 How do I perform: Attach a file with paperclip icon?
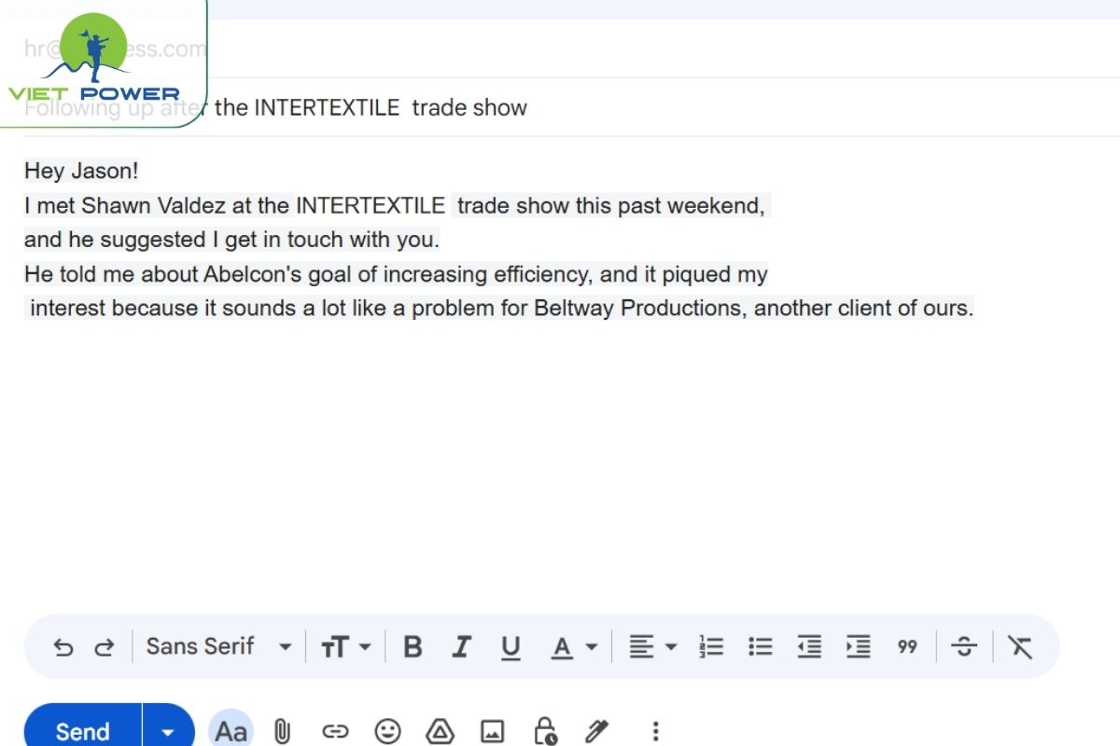point(282,731)
